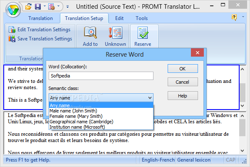This screenshot has height=167, width=250.
Task: Choose 'Geographical name (Cambridge)' option
Action: [101, 122]
